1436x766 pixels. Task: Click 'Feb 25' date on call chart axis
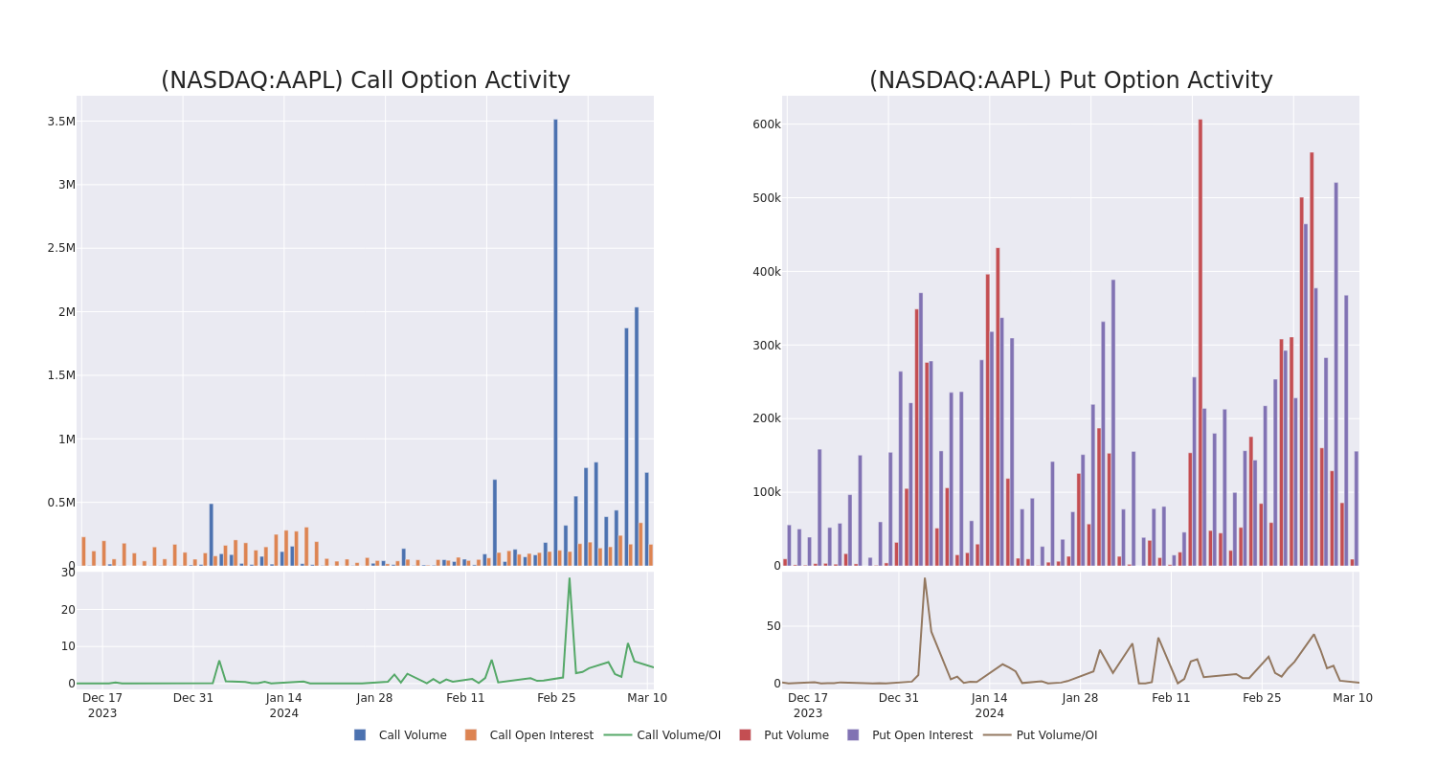click(556, 698)
